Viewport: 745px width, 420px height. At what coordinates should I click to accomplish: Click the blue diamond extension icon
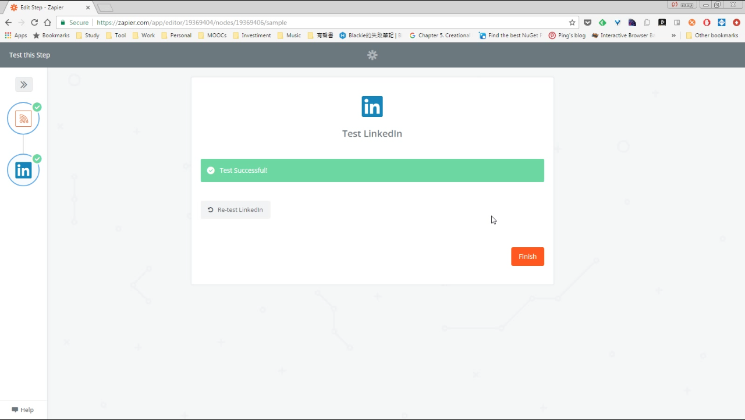pyautogui.click(x=722, y=23)
